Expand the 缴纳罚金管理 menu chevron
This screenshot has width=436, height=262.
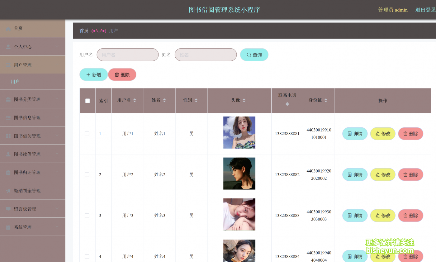(57, 190)
